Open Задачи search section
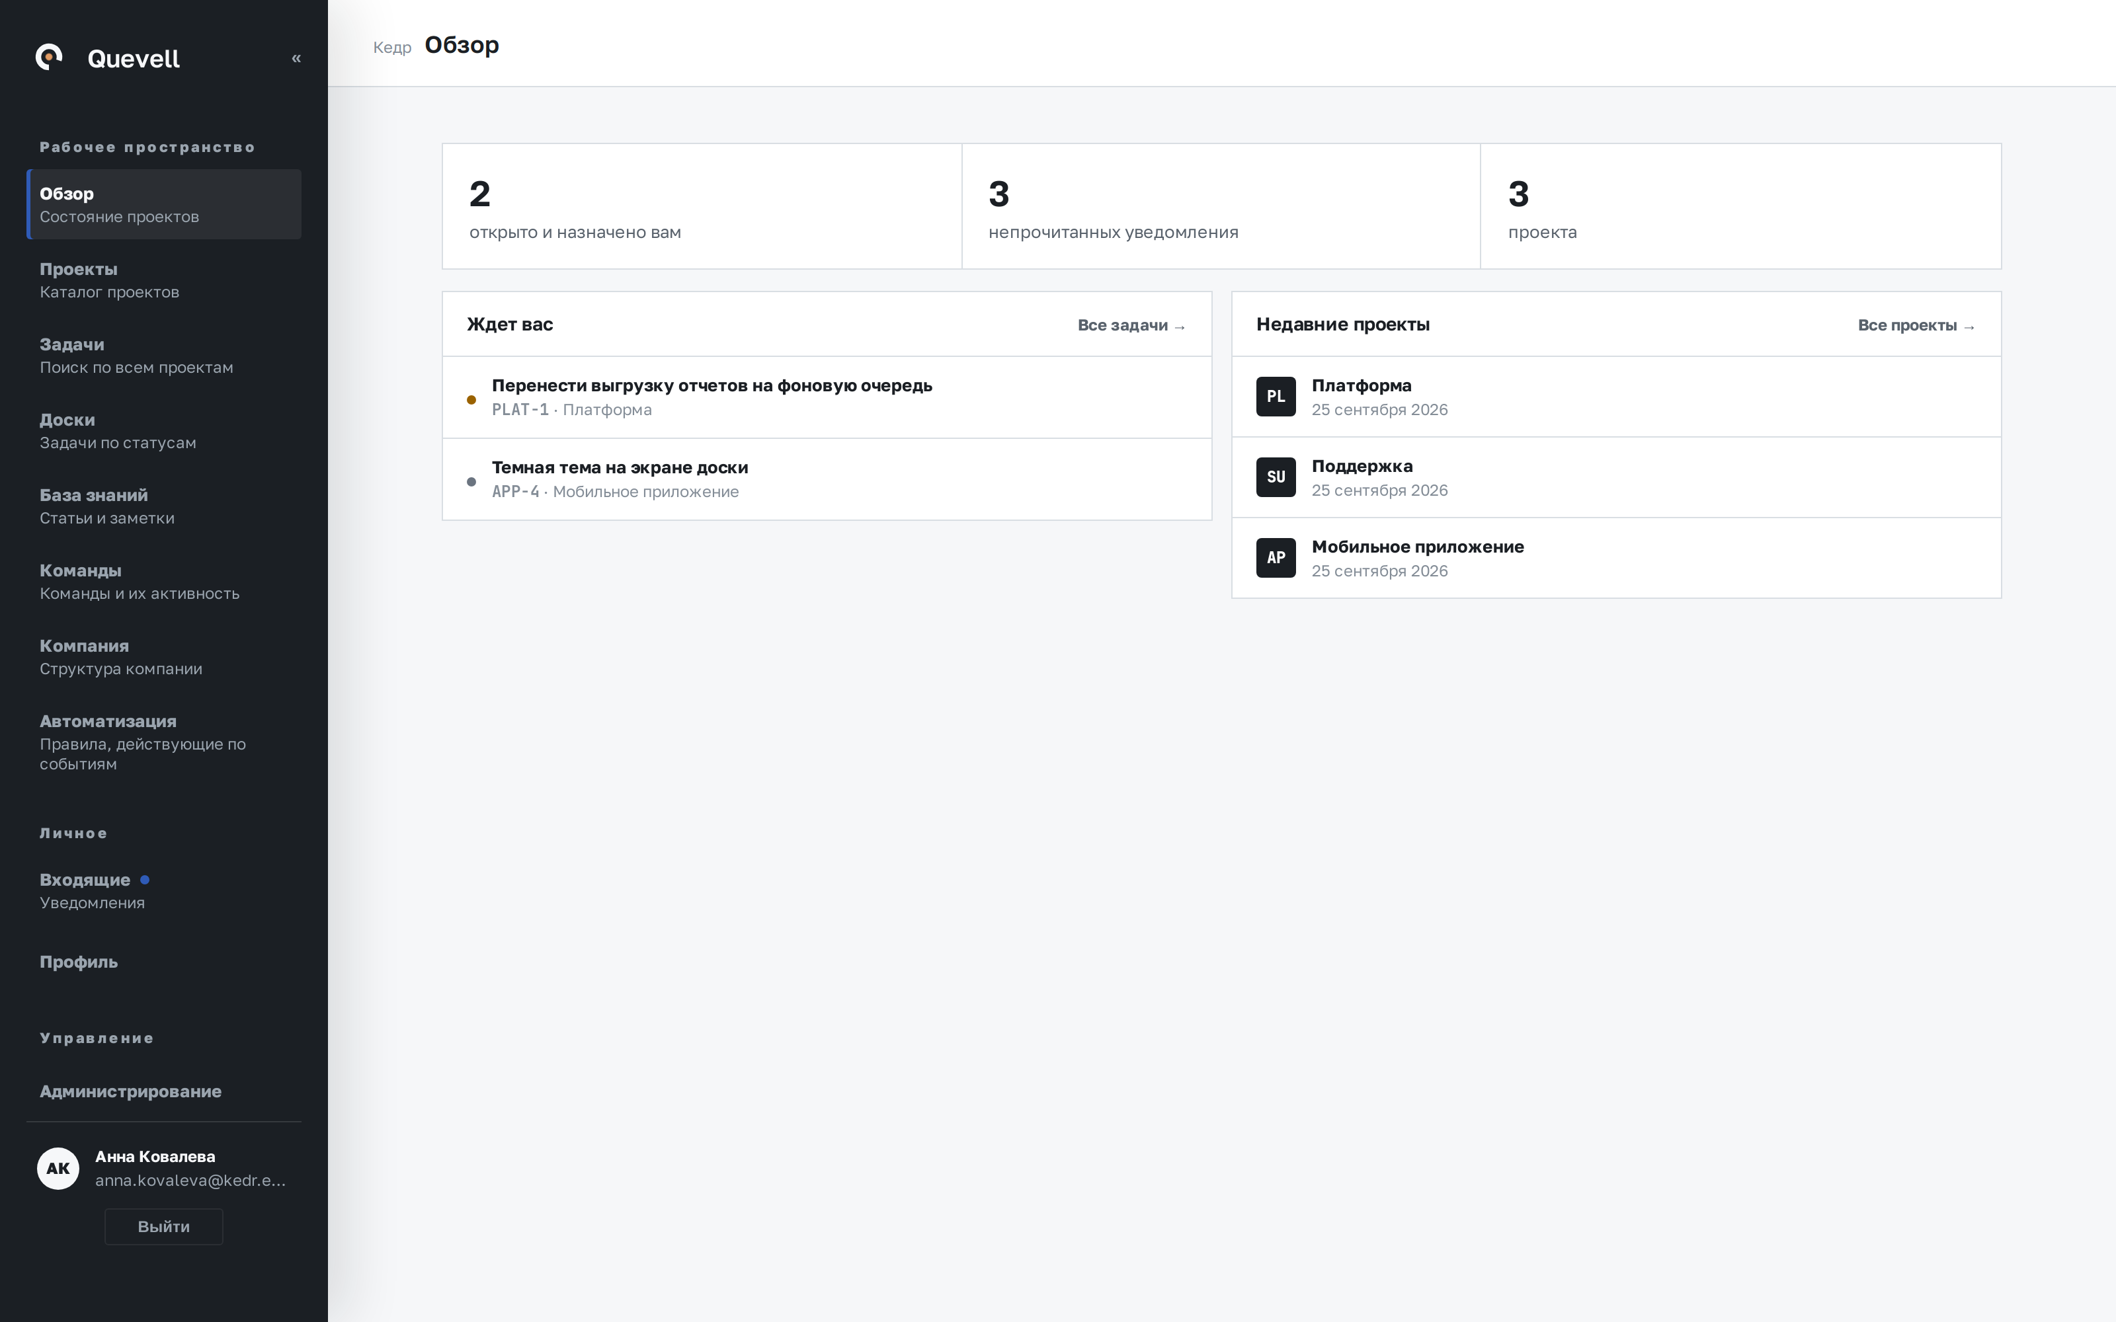 [165, 355]
